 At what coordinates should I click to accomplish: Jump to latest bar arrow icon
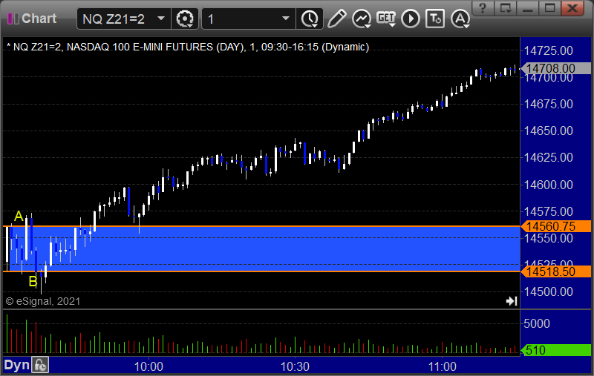[512, 301]
